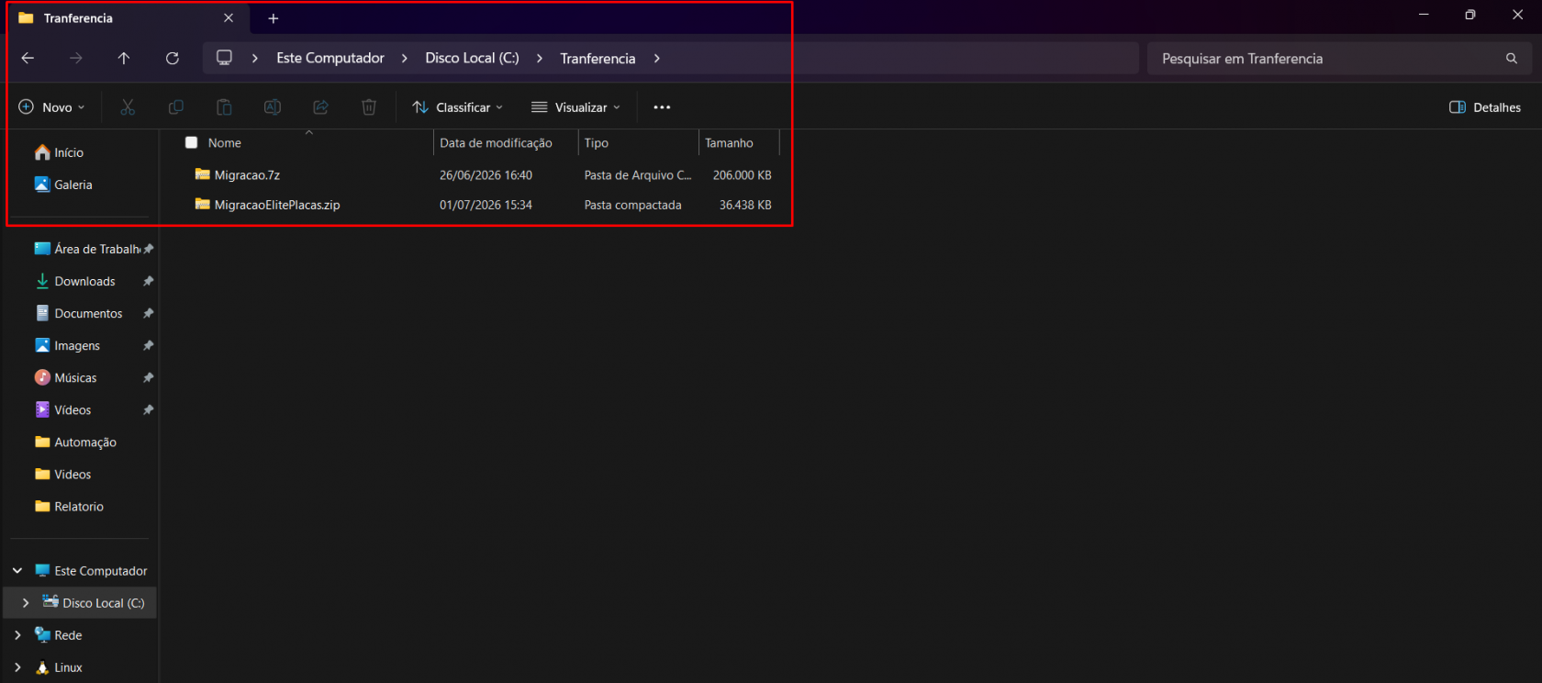Sort by Tamanho column header
This screenshot has width=1542, height=683.
[x=729, y=143]
